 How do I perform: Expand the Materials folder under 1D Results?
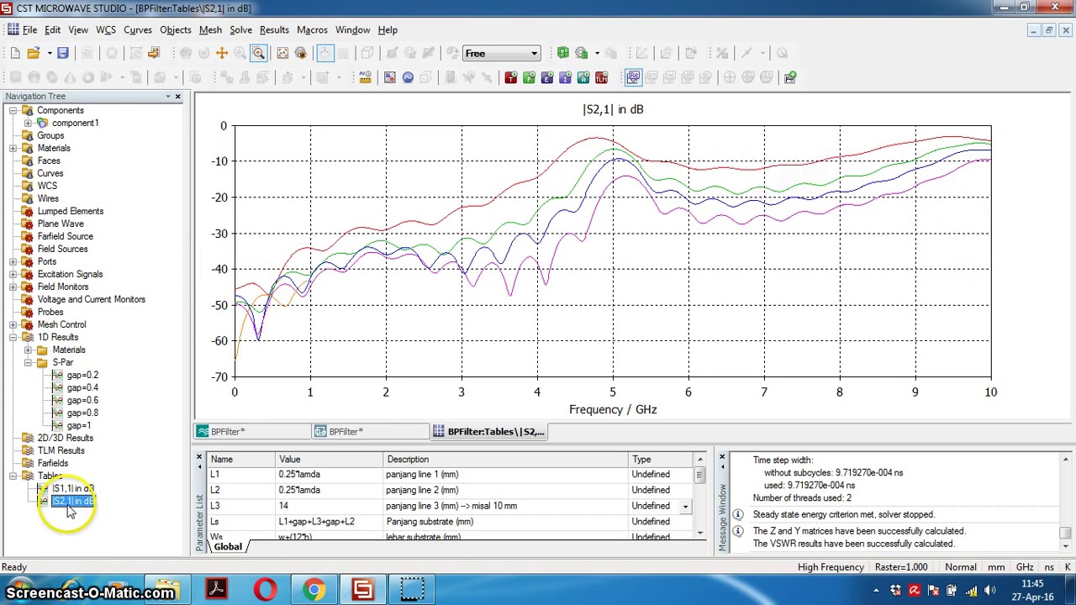pyautogui.click(x=28, y=350)
